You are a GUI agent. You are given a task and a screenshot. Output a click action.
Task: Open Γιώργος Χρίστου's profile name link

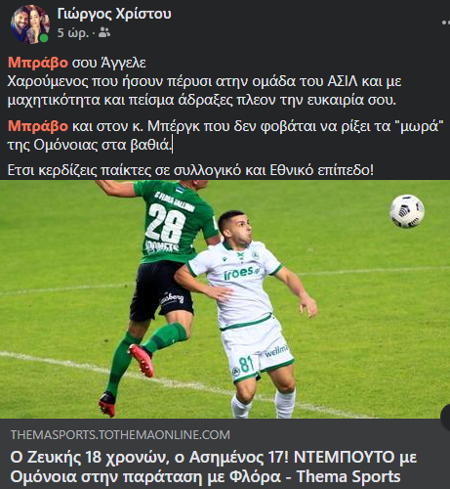[x=114, y=14]
